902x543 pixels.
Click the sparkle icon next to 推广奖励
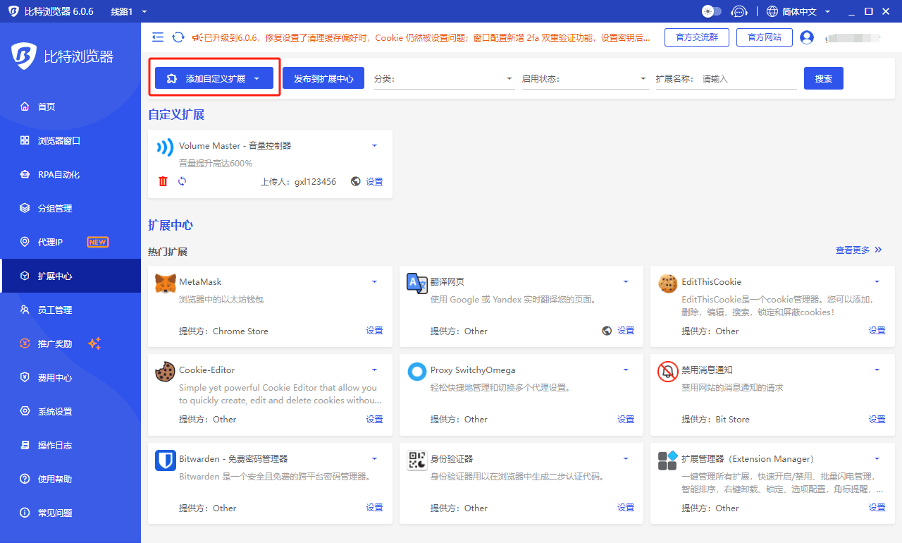click(x=94, y=343)
